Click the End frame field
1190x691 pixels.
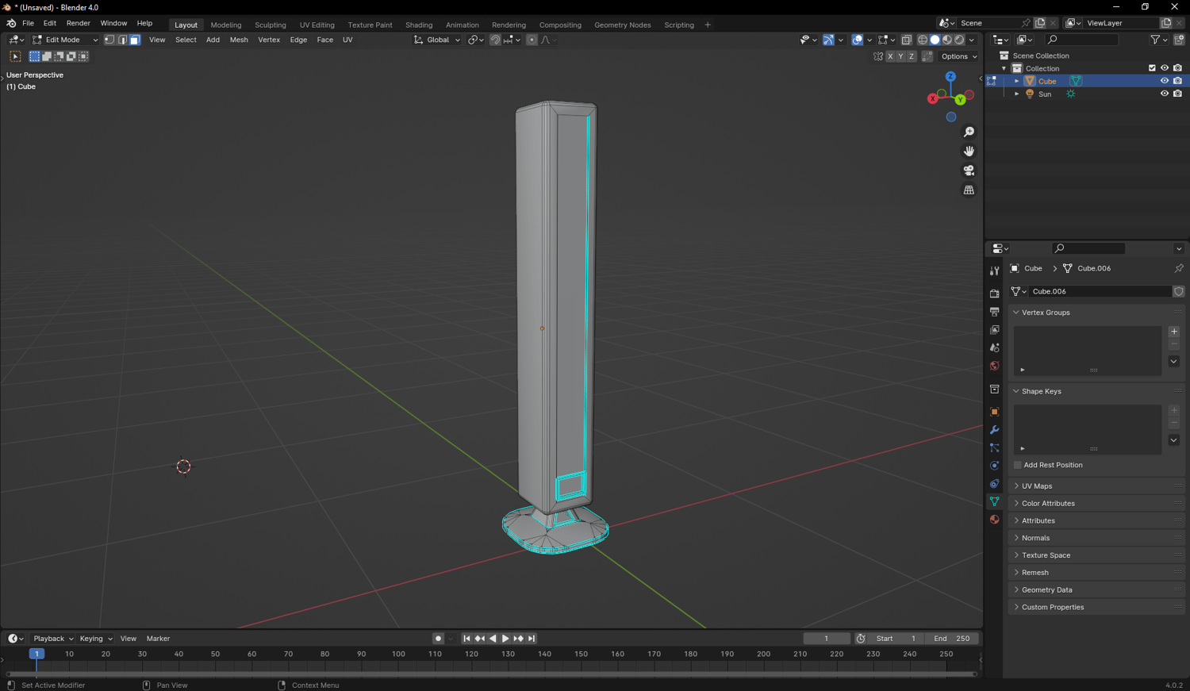tap(952, 639)
